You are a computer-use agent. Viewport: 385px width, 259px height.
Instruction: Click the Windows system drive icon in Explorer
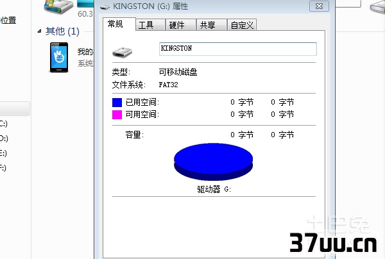(58, 6)
